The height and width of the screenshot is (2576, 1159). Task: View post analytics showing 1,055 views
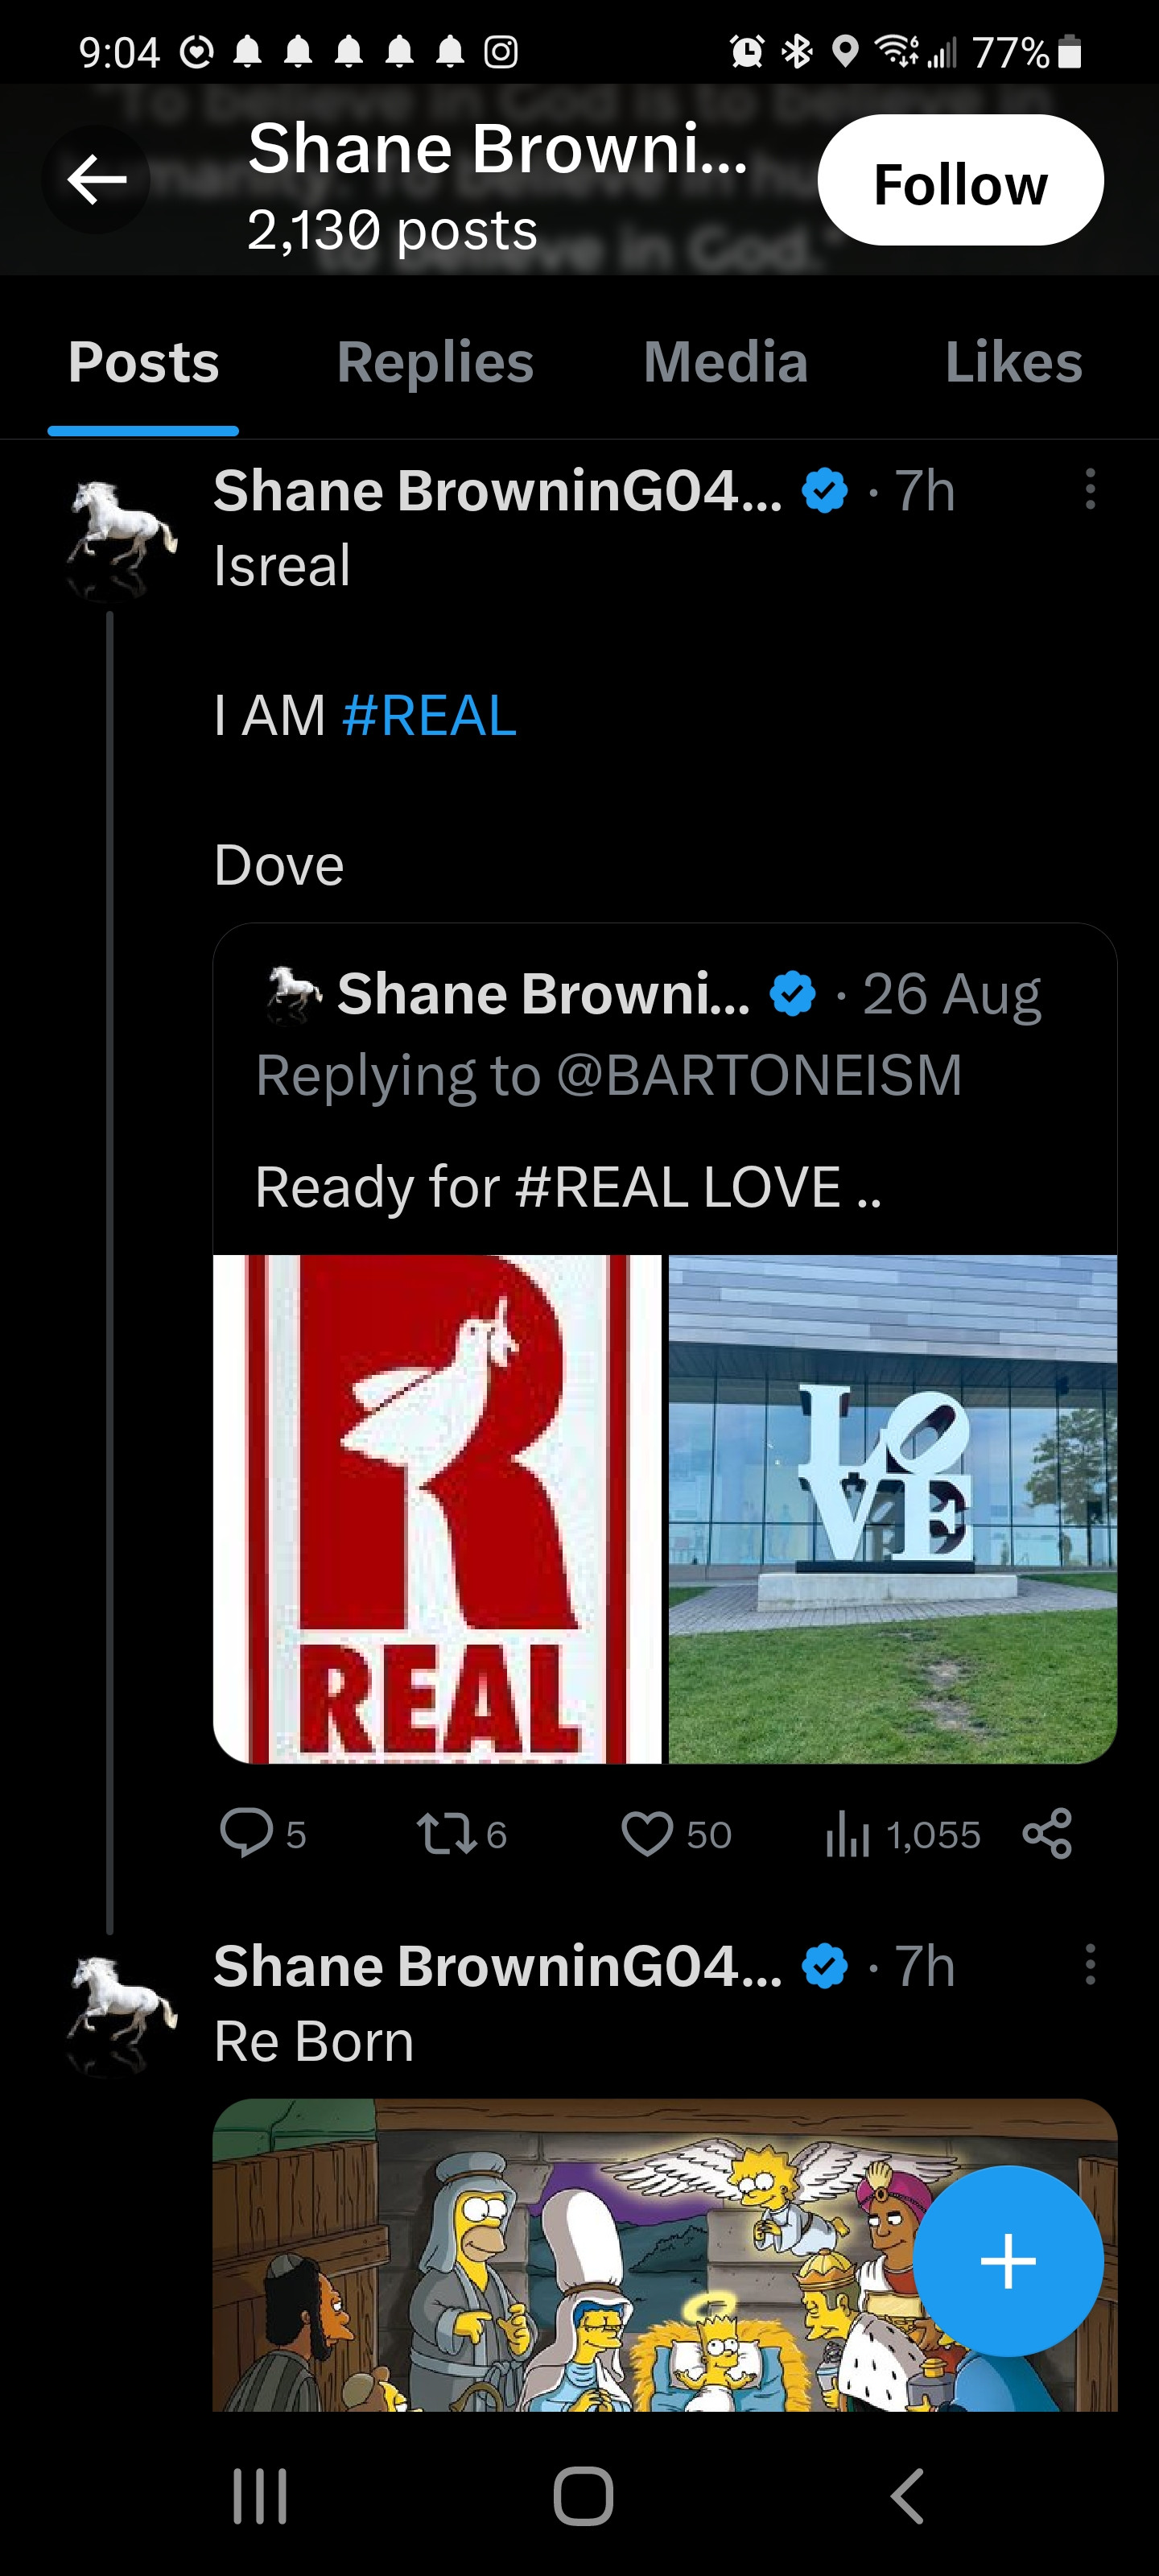(902, 1834)
